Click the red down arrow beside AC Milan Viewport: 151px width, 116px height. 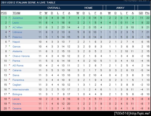pyautogui.click(x=10, y=27)
